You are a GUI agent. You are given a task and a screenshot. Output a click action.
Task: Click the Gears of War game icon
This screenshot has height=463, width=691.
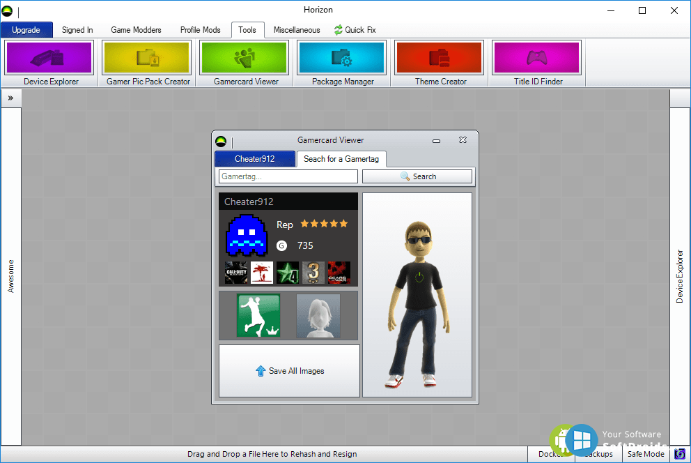[339, 273]
